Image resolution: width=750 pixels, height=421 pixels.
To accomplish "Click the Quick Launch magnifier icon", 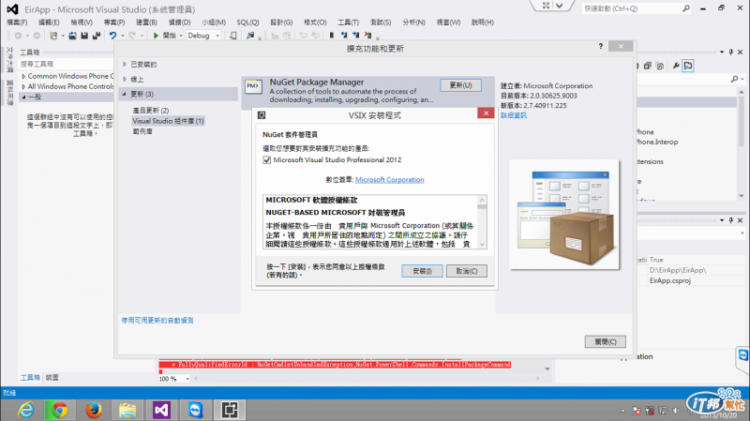I will [x=686, y=8].
